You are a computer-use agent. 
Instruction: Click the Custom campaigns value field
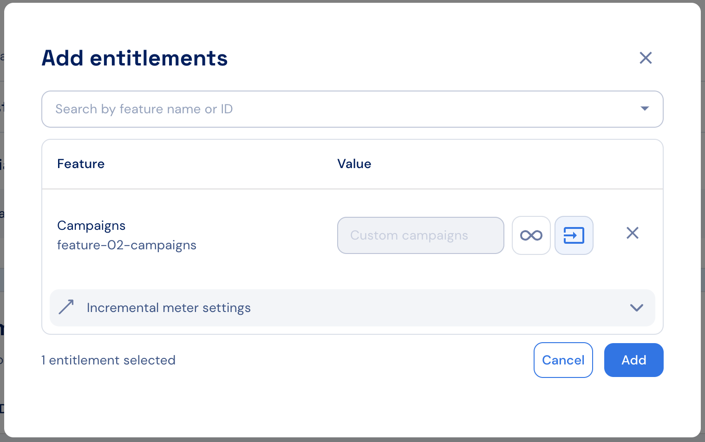pos(421,235)
